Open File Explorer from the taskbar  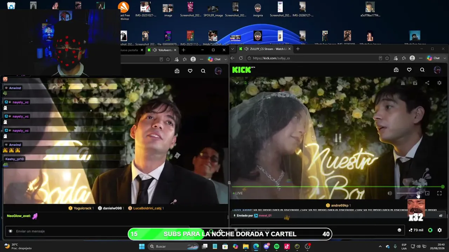tap(246, 246)
